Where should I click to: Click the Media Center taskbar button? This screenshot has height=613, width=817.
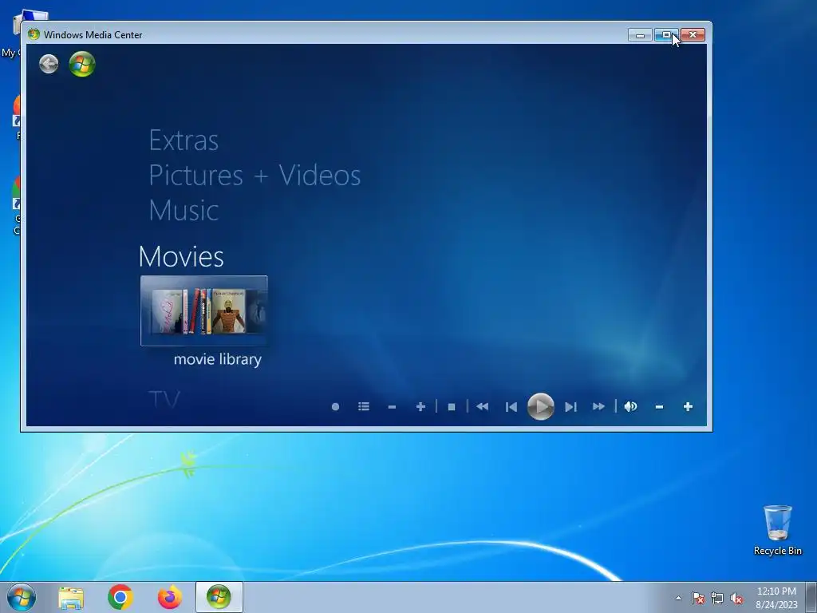(219, 597)
